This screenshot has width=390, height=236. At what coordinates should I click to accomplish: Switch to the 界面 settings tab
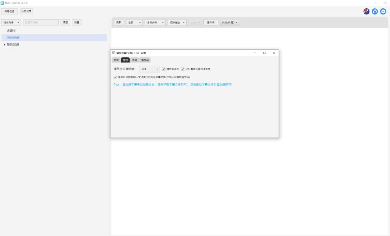(116, 60)
